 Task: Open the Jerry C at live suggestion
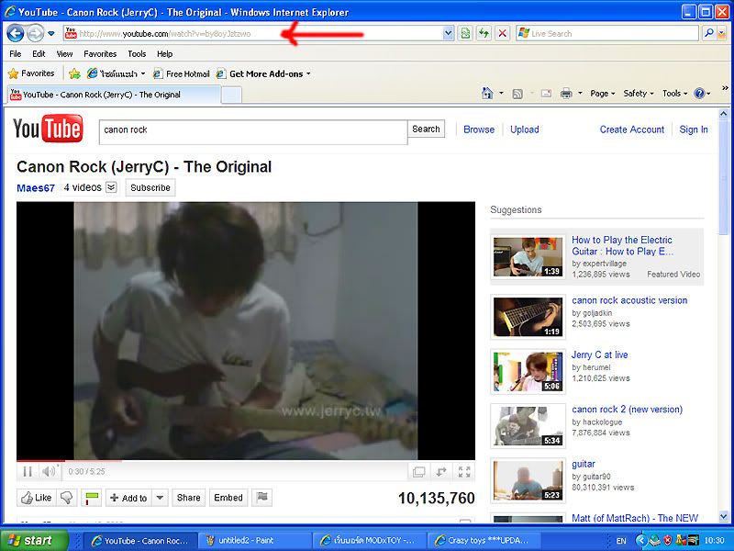[x=600, y=354]
